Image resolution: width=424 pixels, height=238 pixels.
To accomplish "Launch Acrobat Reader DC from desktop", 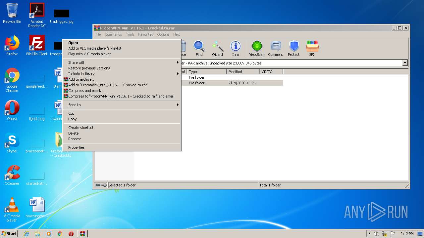I will (x=37, y=15).
